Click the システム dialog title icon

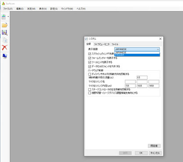[86, 39]
